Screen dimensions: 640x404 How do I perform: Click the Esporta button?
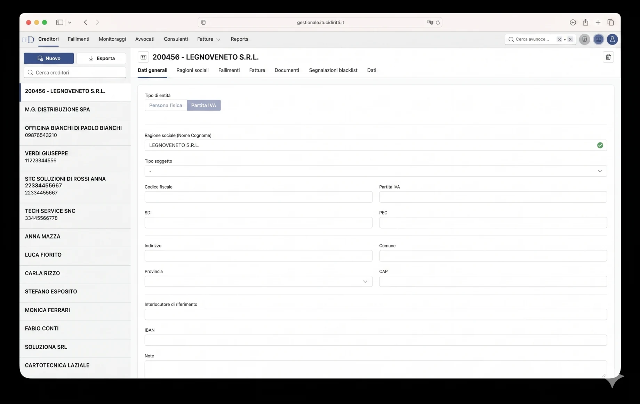pyautogui.click(x=101, y=58)
